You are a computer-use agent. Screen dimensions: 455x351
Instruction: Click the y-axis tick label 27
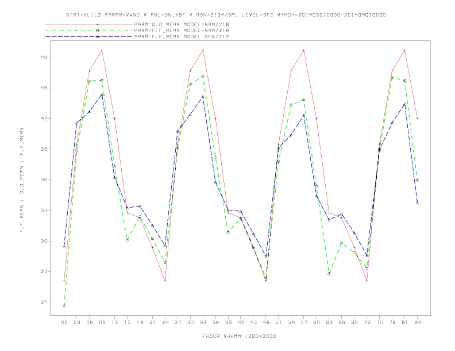click(44, 271)
